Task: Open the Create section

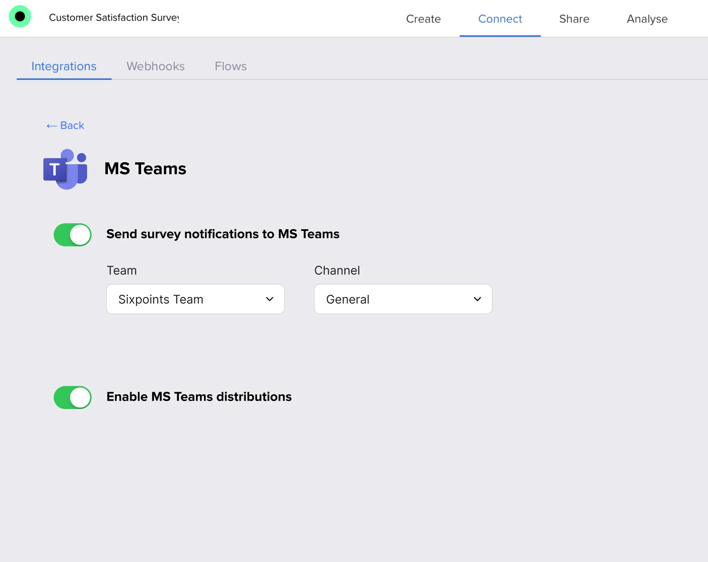Action: [x=423, y=19]
